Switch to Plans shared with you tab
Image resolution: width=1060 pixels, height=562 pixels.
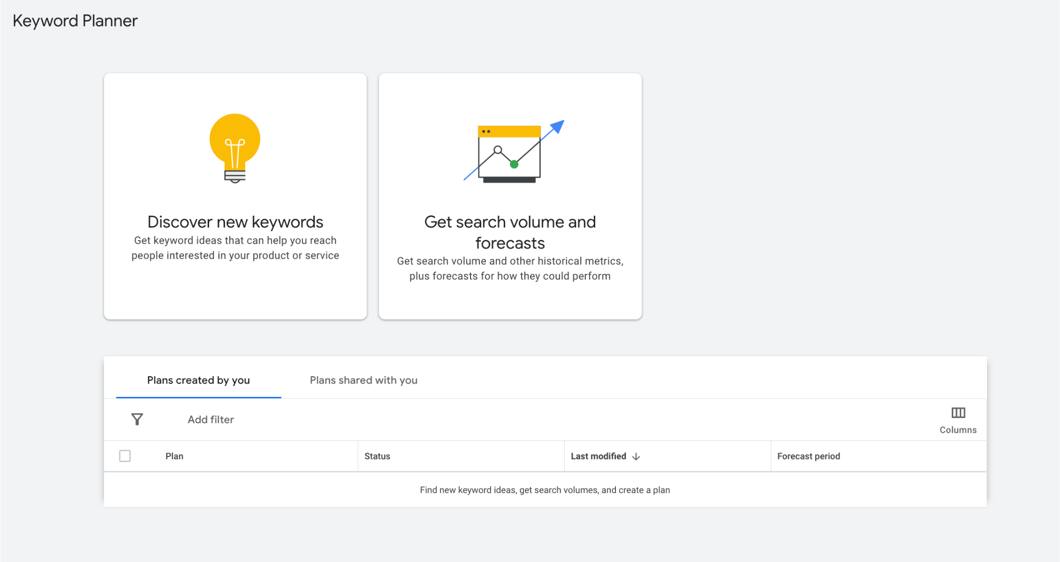[x=364, y=380]
